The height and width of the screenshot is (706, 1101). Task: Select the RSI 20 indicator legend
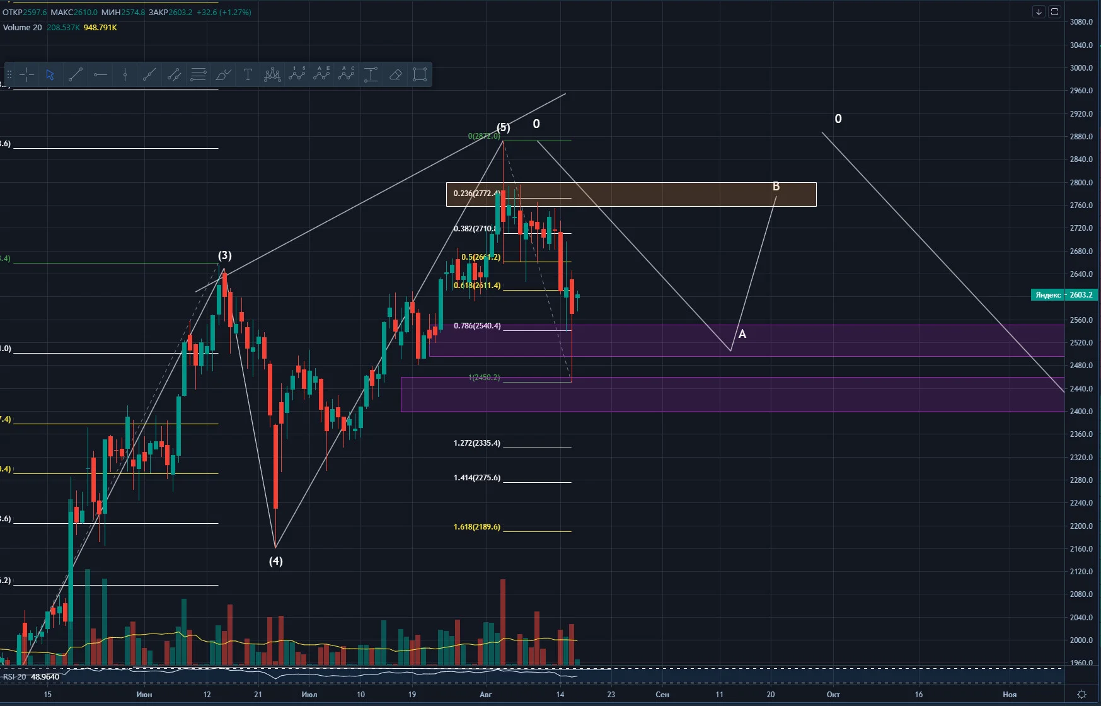click(x=14, y=676)
